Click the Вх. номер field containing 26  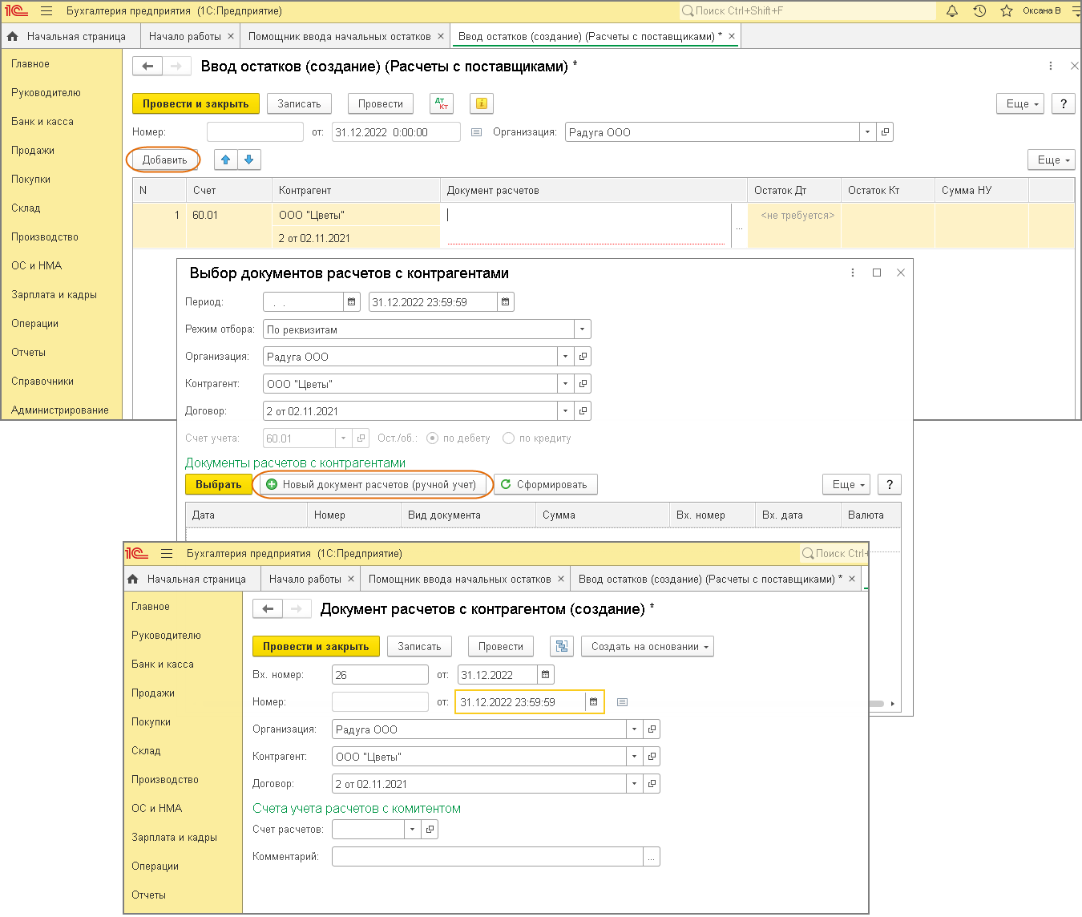380,675
